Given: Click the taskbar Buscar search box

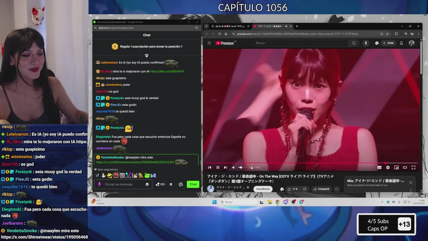Looking at the screenshot, I should point(238,202).
